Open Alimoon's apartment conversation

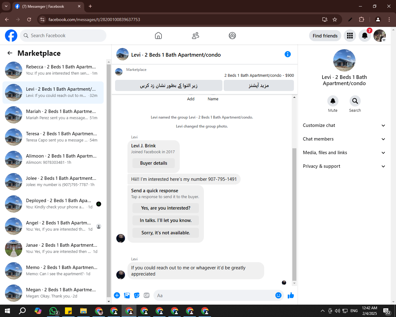53,159
